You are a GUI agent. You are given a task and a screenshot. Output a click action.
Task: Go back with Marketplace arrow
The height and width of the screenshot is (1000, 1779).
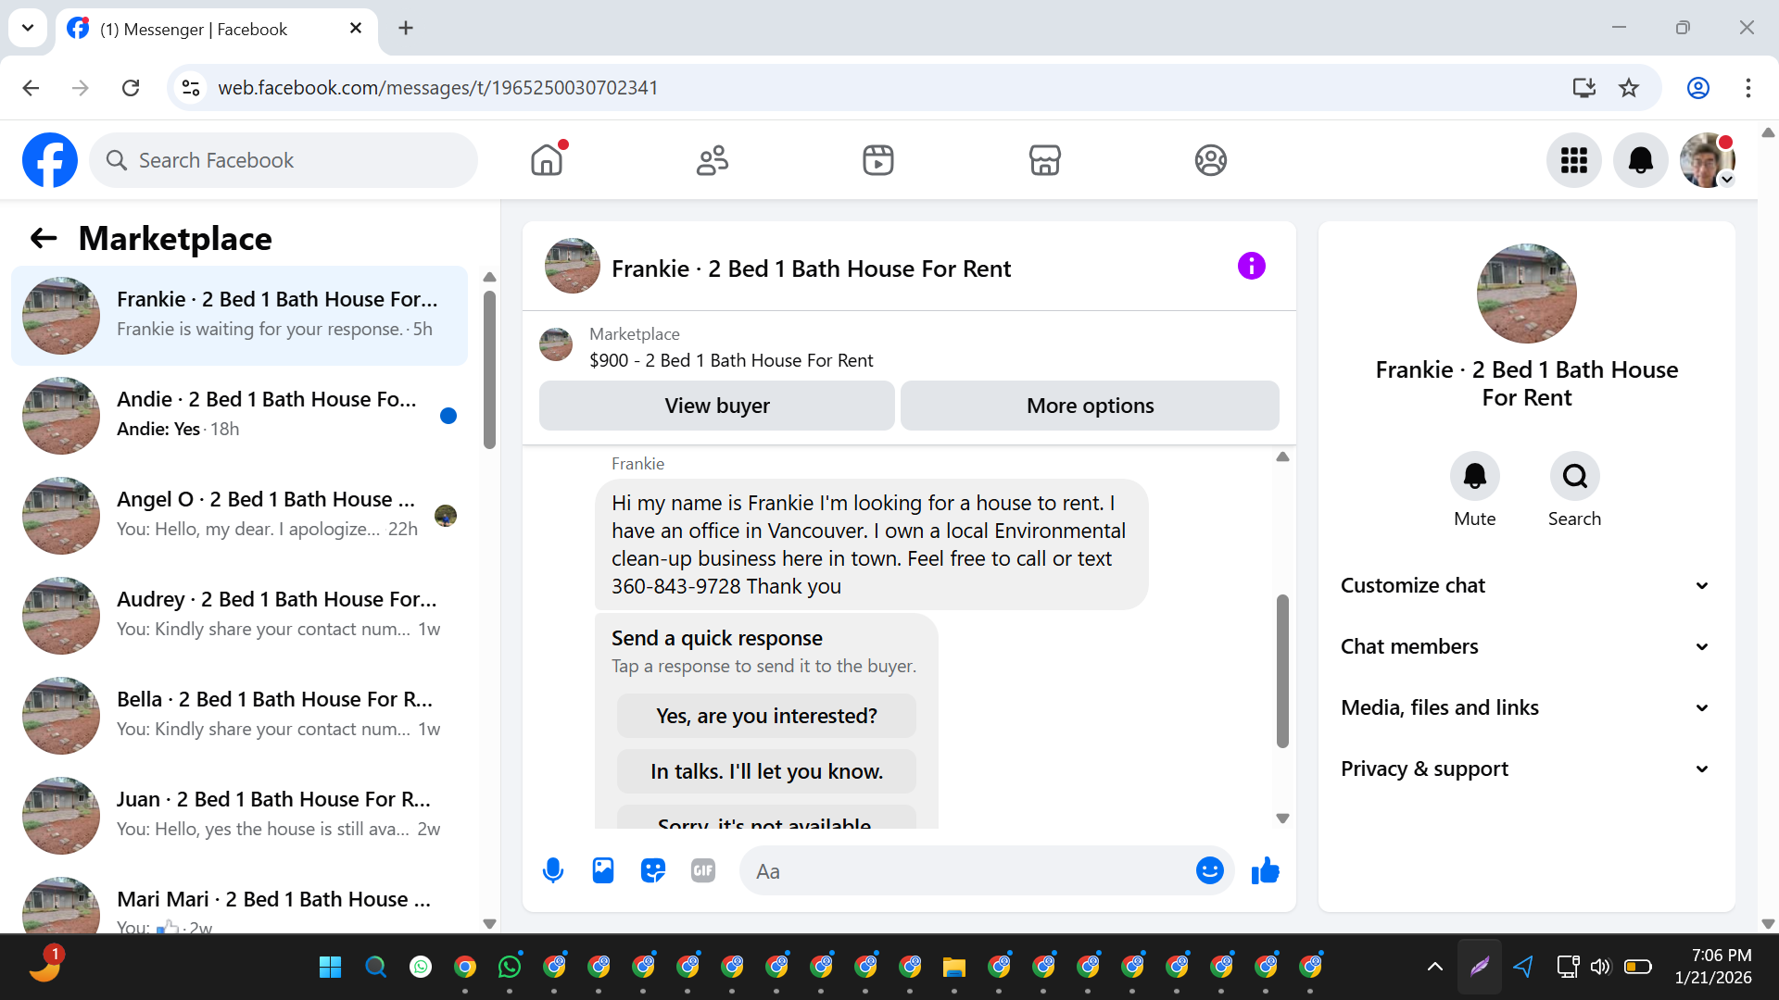click(x=44, y=239)
